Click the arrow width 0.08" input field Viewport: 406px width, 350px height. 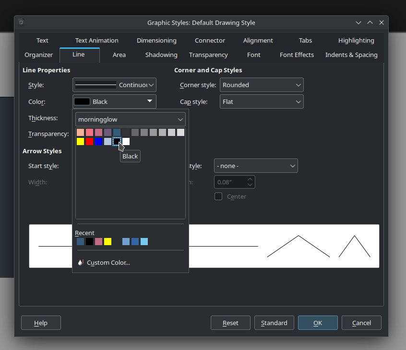click(229, 182)
